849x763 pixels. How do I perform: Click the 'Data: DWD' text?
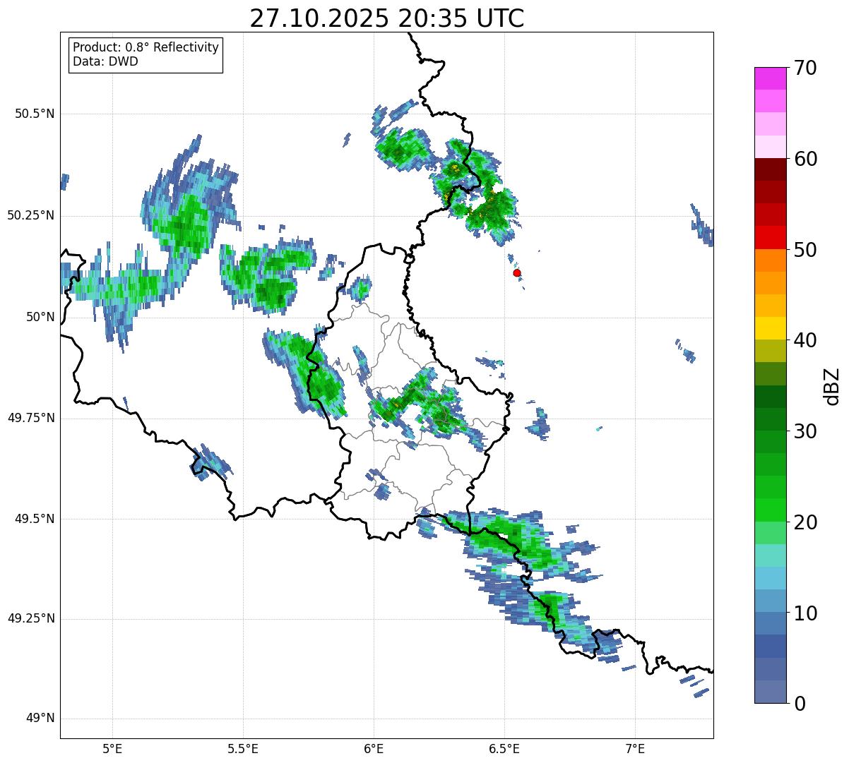point(105,61)
